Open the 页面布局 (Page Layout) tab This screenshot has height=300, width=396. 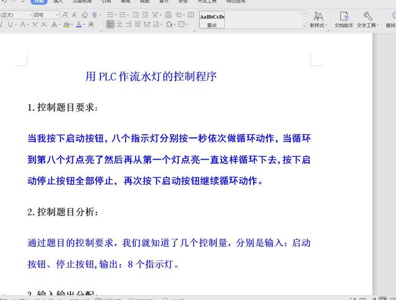click(x=82, y=1)
